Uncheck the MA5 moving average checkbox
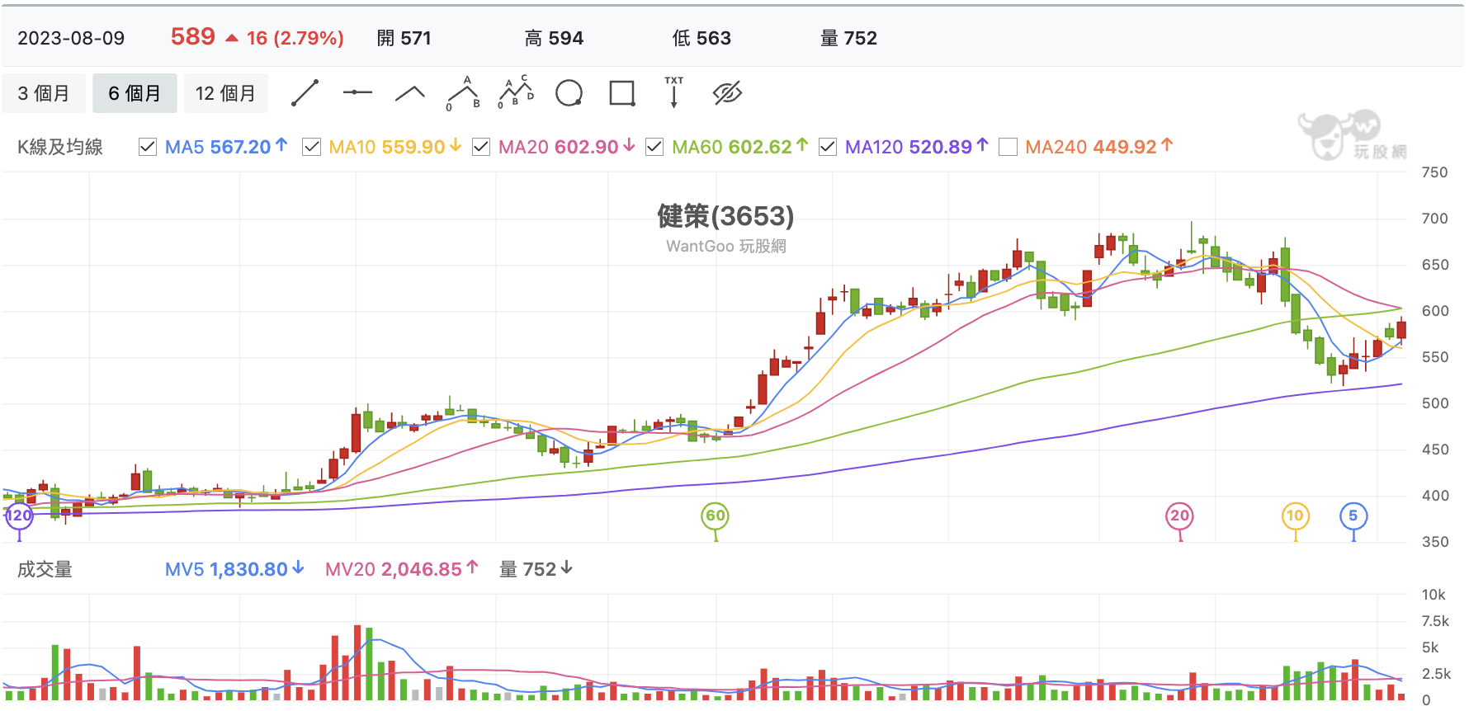Image resolution: width=1469 pixels, height=711 pixels. point(148,147)
